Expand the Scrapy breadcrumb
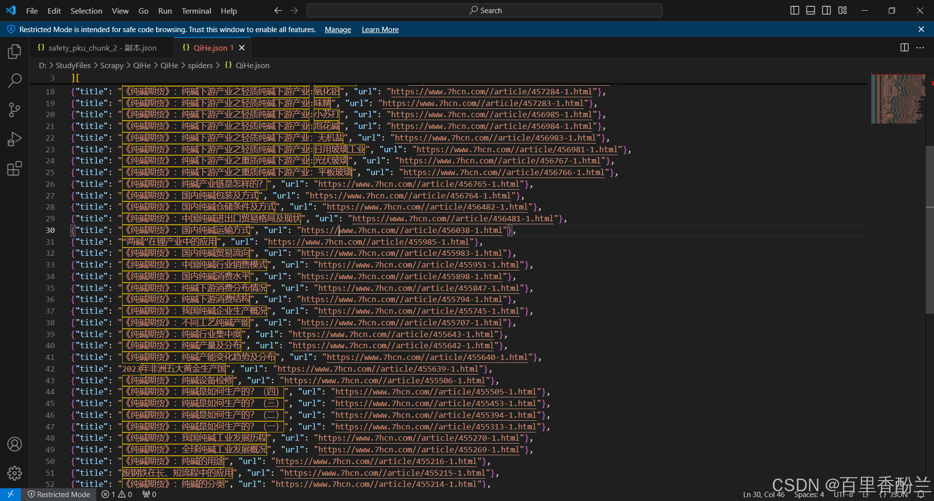Screen dimensions: 934x501 [111, 65]
